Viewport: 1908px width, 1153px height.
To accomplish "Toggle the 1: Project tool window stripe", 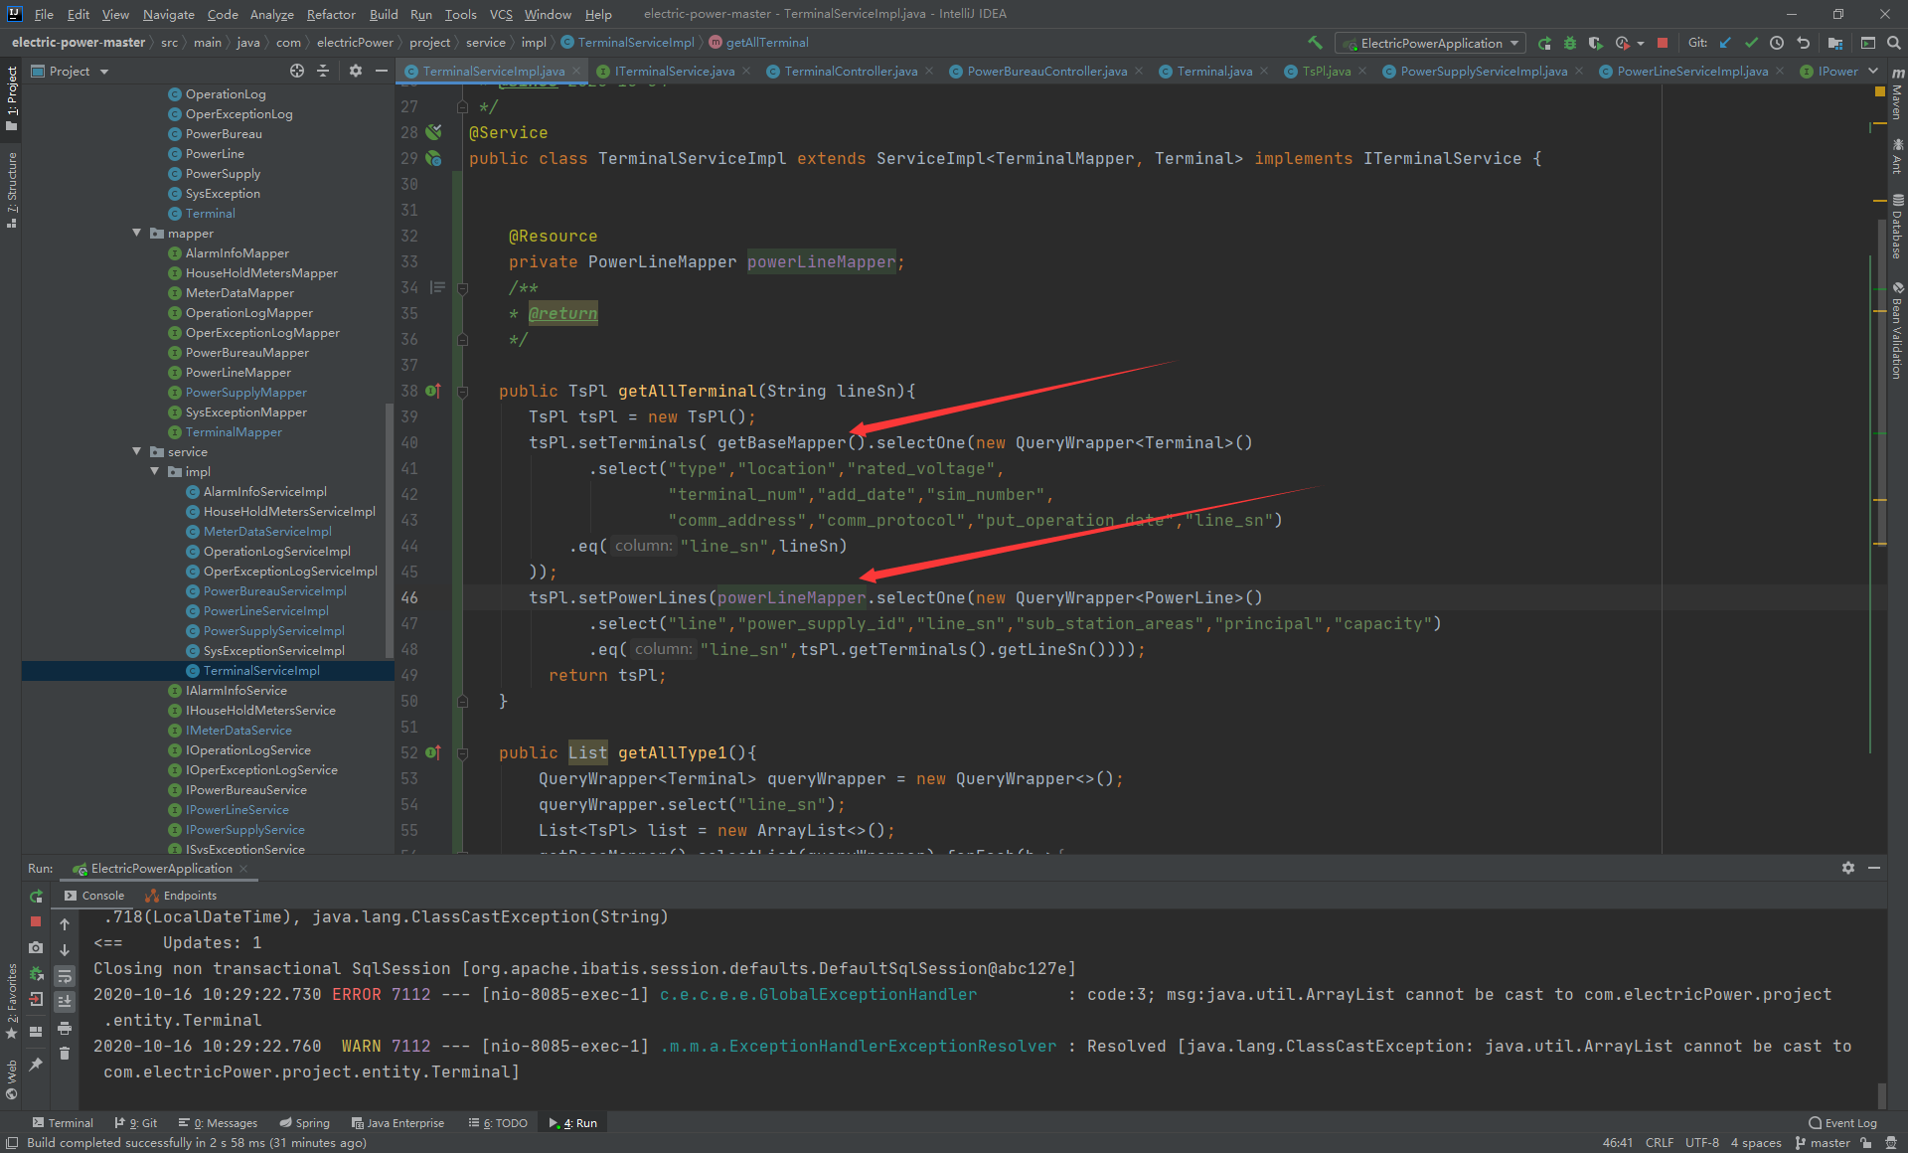I will (11, 97).
